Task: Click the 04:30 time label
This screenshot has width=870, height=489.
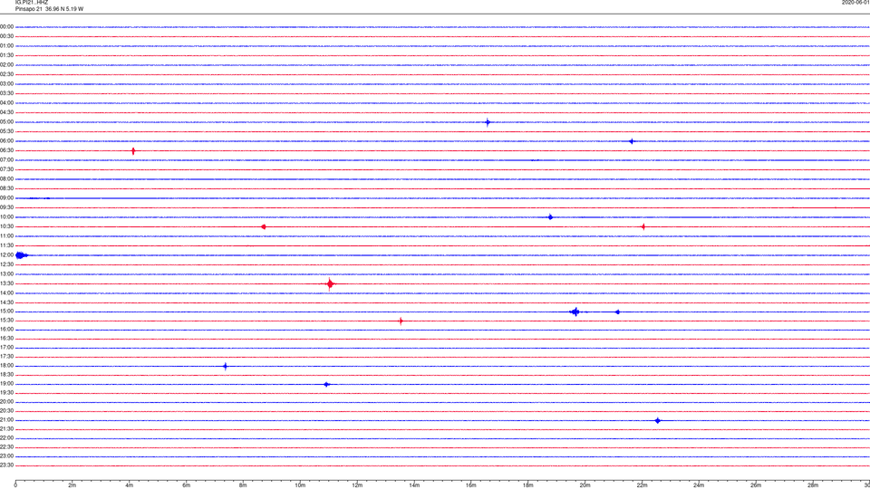Action: (x=6, y=112)
